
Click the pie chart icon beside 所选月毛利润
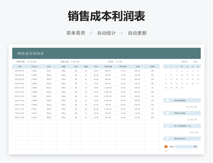coord(167,113)
